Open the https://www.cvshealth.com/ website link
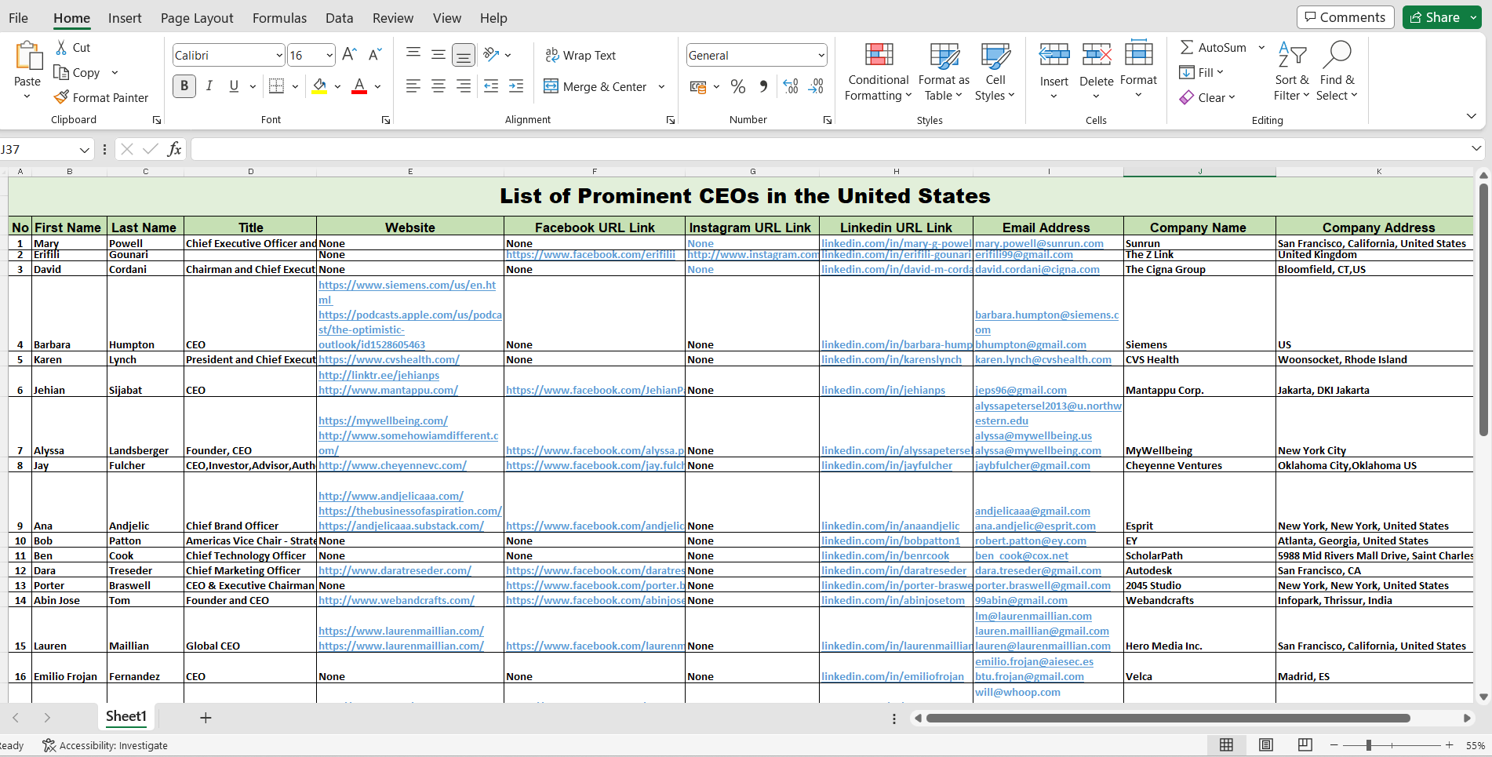 389,359
